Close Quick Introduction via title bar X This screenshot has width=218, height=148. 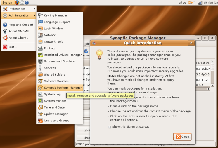click(x=191, y=43)
